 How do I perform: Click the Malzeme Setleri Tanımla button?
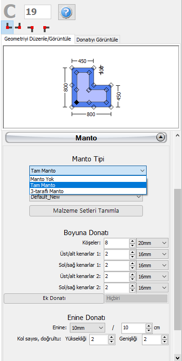(86, 211)
